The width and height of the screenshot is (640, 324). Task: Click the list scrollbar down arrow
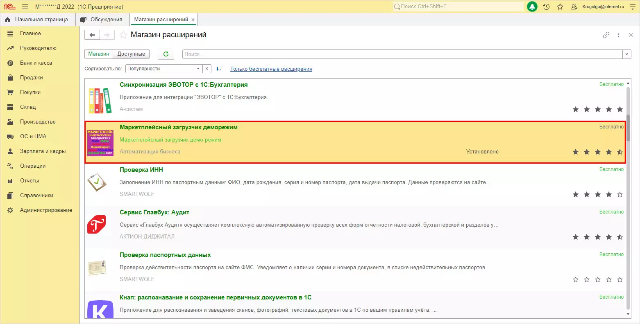(x=629, y=314)
